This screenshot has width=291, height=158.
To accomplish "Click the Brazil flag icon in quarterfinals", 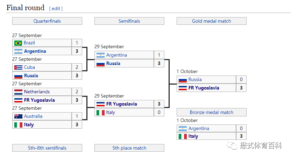I will (18, 43).
